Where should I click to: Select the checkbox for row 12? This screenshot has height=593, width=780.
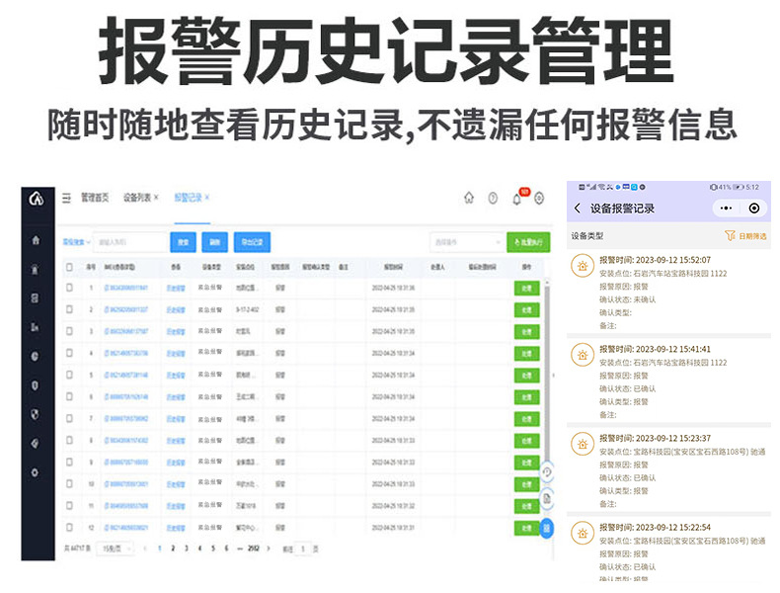click(x=69, y=528)
